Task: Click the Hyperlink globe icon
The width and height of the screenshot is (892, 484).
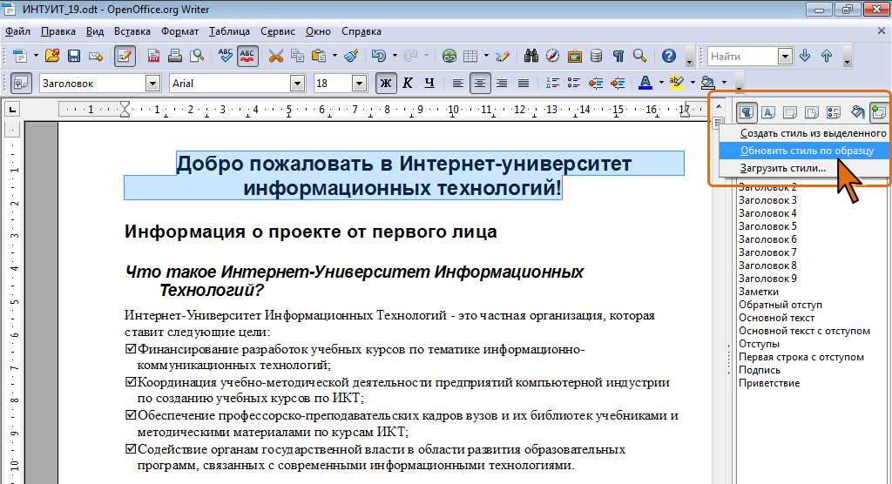Action: tap(449, 56)
